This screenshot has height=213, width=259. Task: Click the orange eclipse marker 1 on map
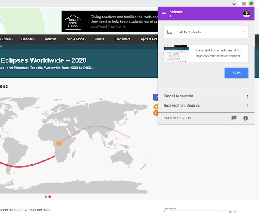pos(59,143)
